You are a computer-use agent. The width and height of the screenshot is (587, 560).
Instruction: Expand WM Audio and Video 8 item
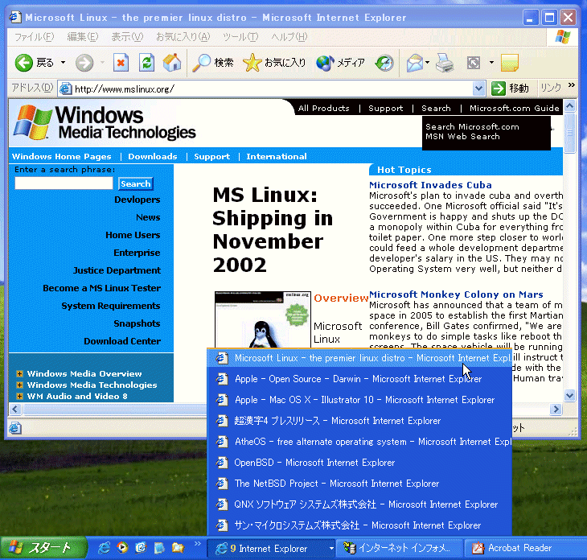[x=19, y=396]
